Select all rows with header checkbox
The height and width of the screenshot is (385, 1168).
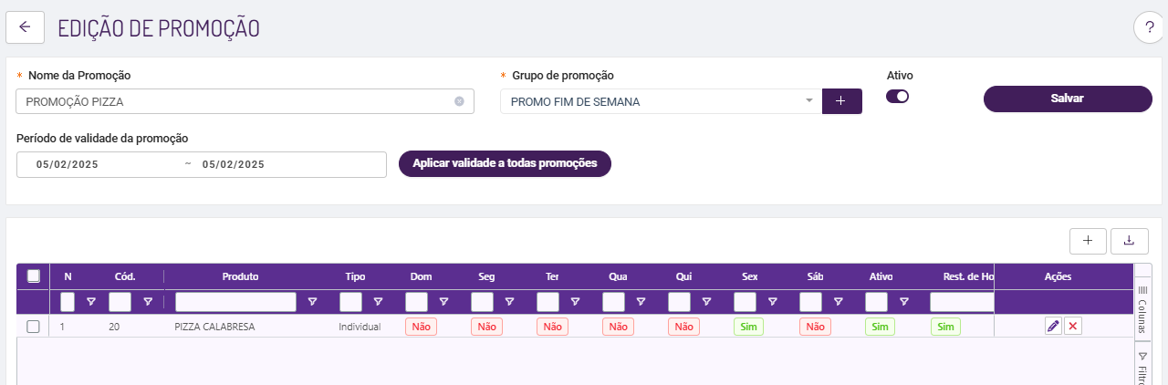coord(34,276)
